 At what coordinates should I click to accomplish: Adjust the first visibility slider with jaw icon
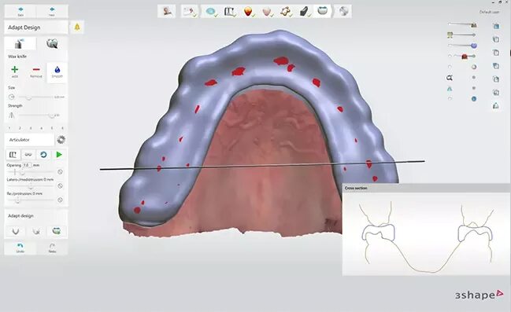473,24
